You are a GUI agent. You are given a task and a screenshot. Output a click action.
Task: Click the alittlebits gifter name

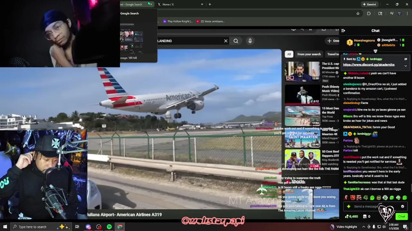(388, 45)
